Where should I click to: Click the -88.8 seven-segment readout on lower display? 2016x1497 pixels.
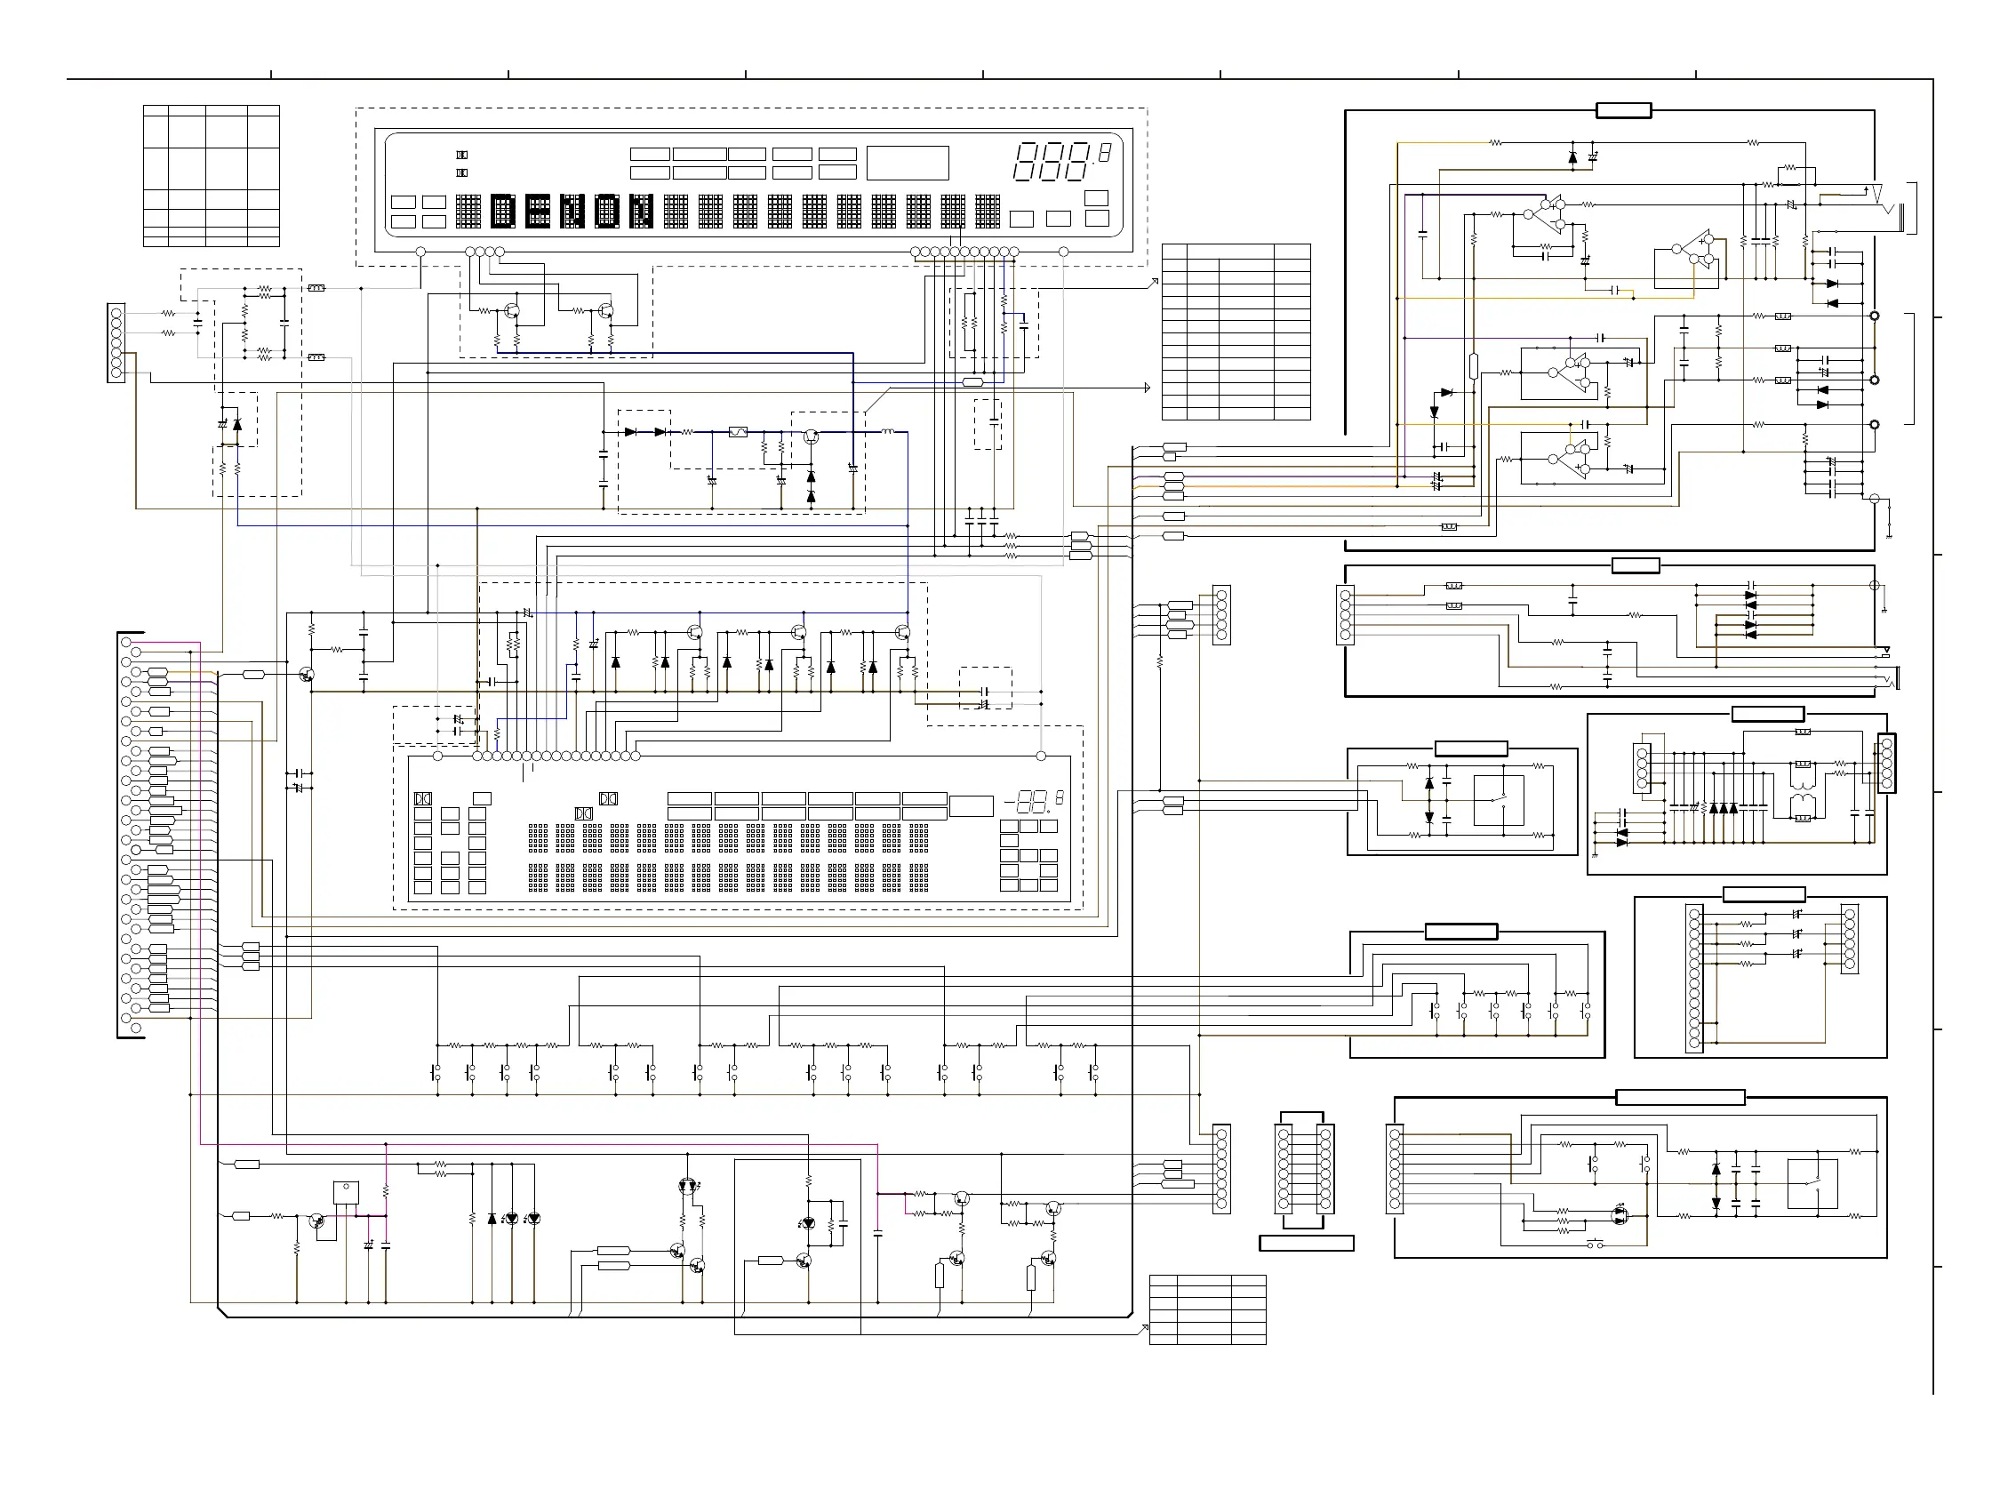pyautogui.click(x=1033, y=802)
